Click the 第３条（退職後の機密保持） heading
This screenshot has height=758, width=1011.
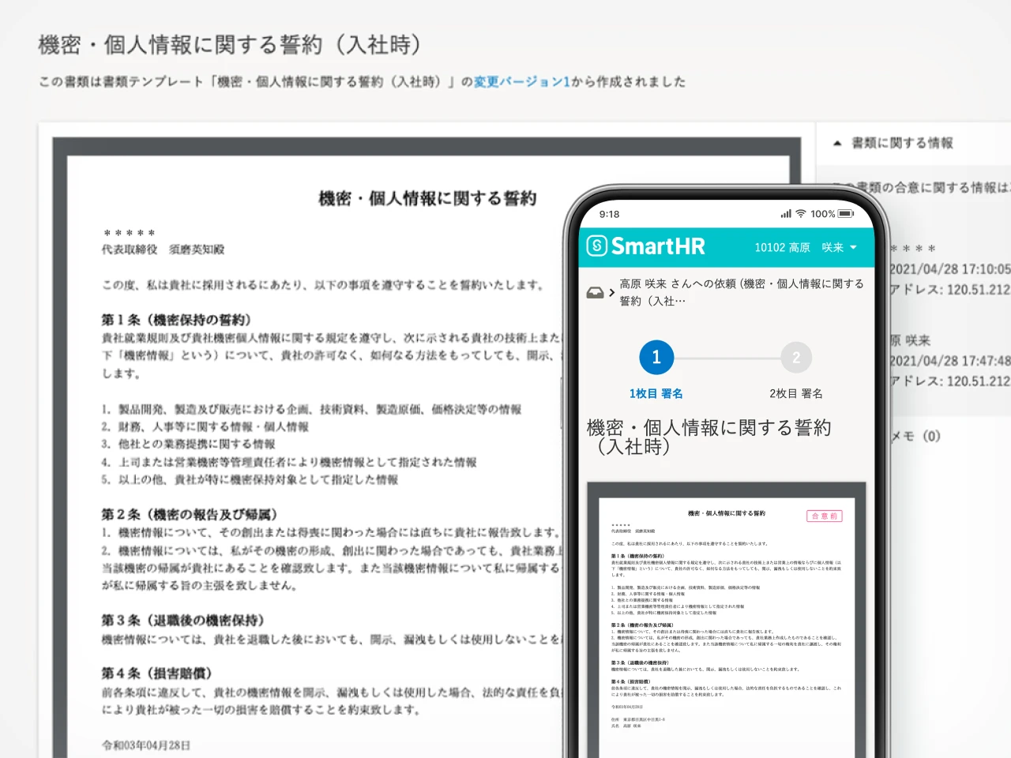(x=182, y=620)
